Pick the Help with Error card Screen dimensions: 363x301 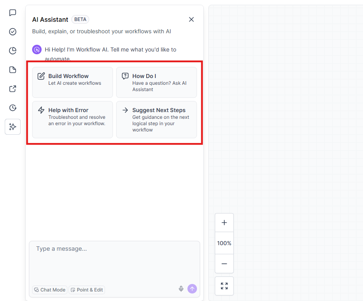[73, 120]
